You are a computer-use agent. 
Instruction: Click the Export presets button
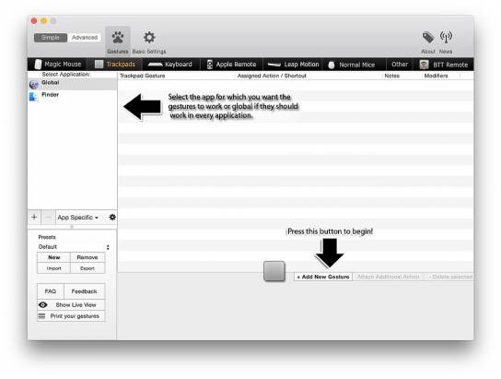(87, 268)
